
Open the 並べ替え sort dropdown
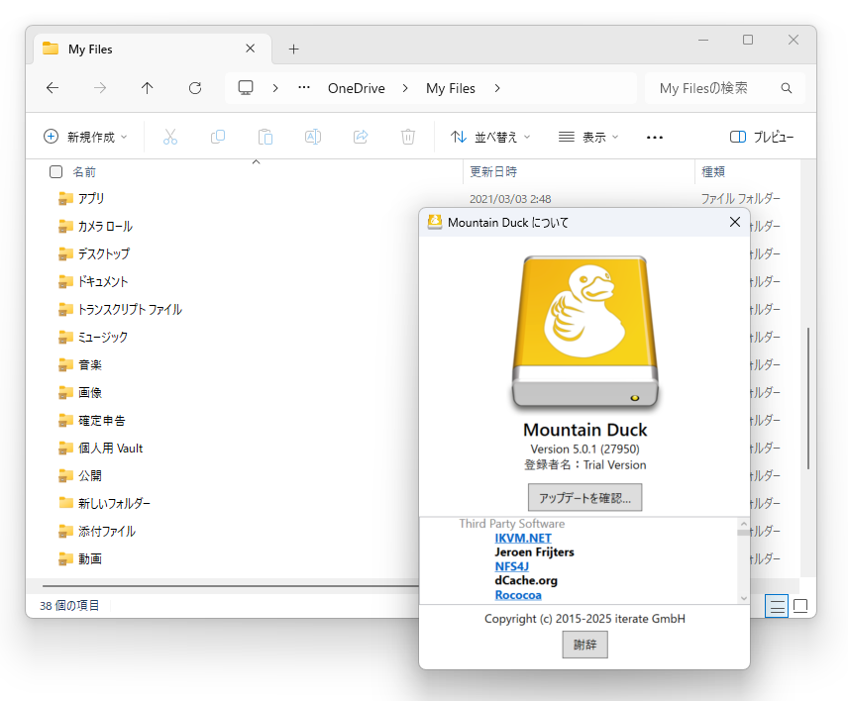489,138
